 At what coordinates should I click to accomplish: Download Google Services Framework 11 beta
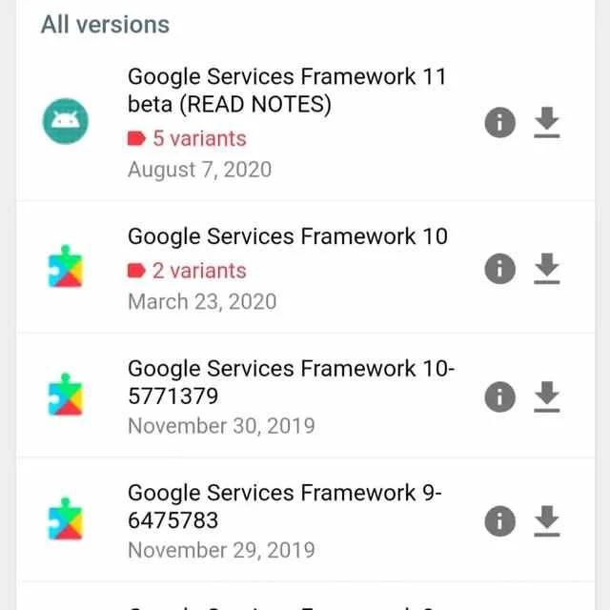pyautogui.click(x=546, y=123)
